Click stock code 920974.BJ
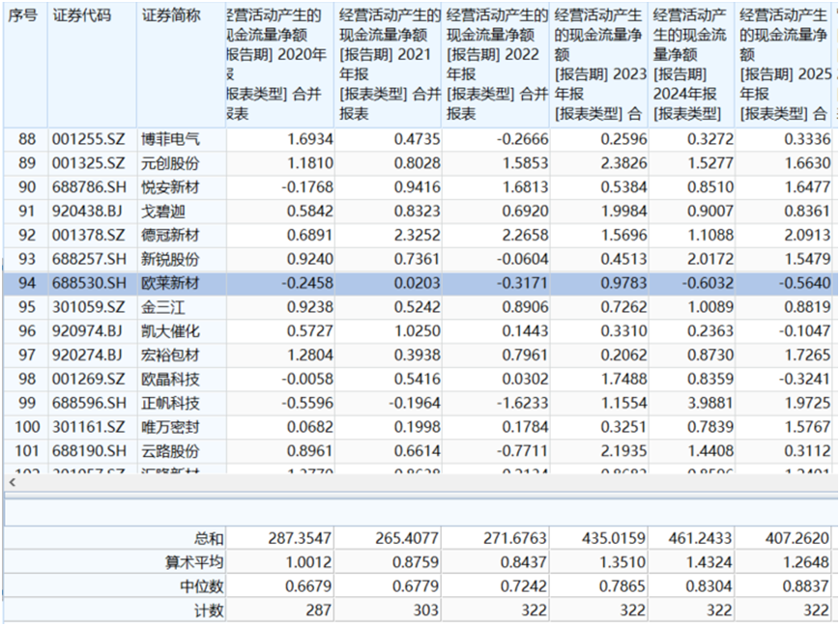Screen dimensions: 840x626 point(87,331)
